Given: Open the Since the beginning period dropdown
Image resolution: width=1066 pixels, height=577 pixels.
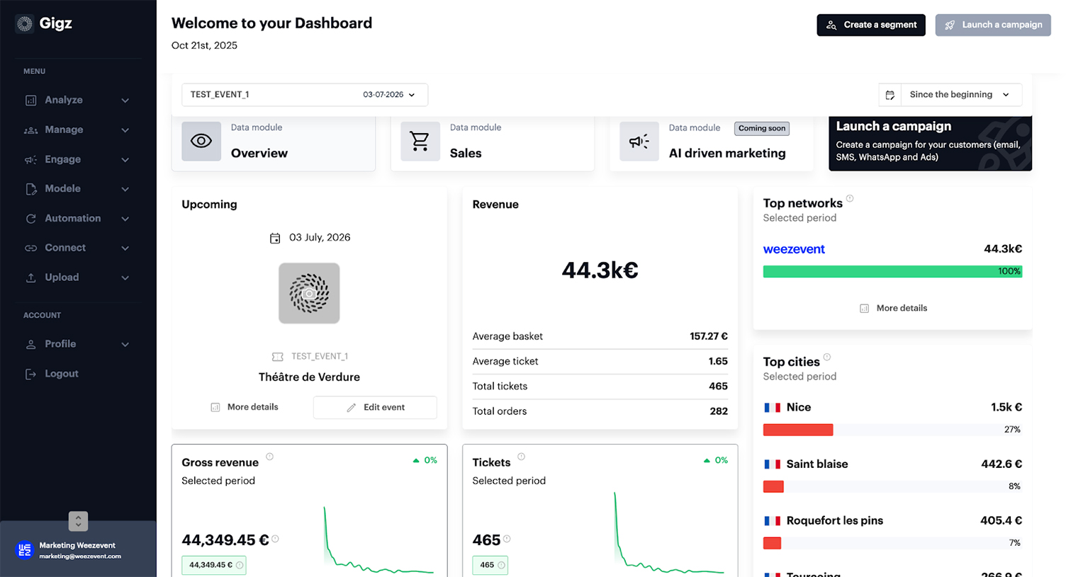Looking at the screenshot, I should point(959,95).
